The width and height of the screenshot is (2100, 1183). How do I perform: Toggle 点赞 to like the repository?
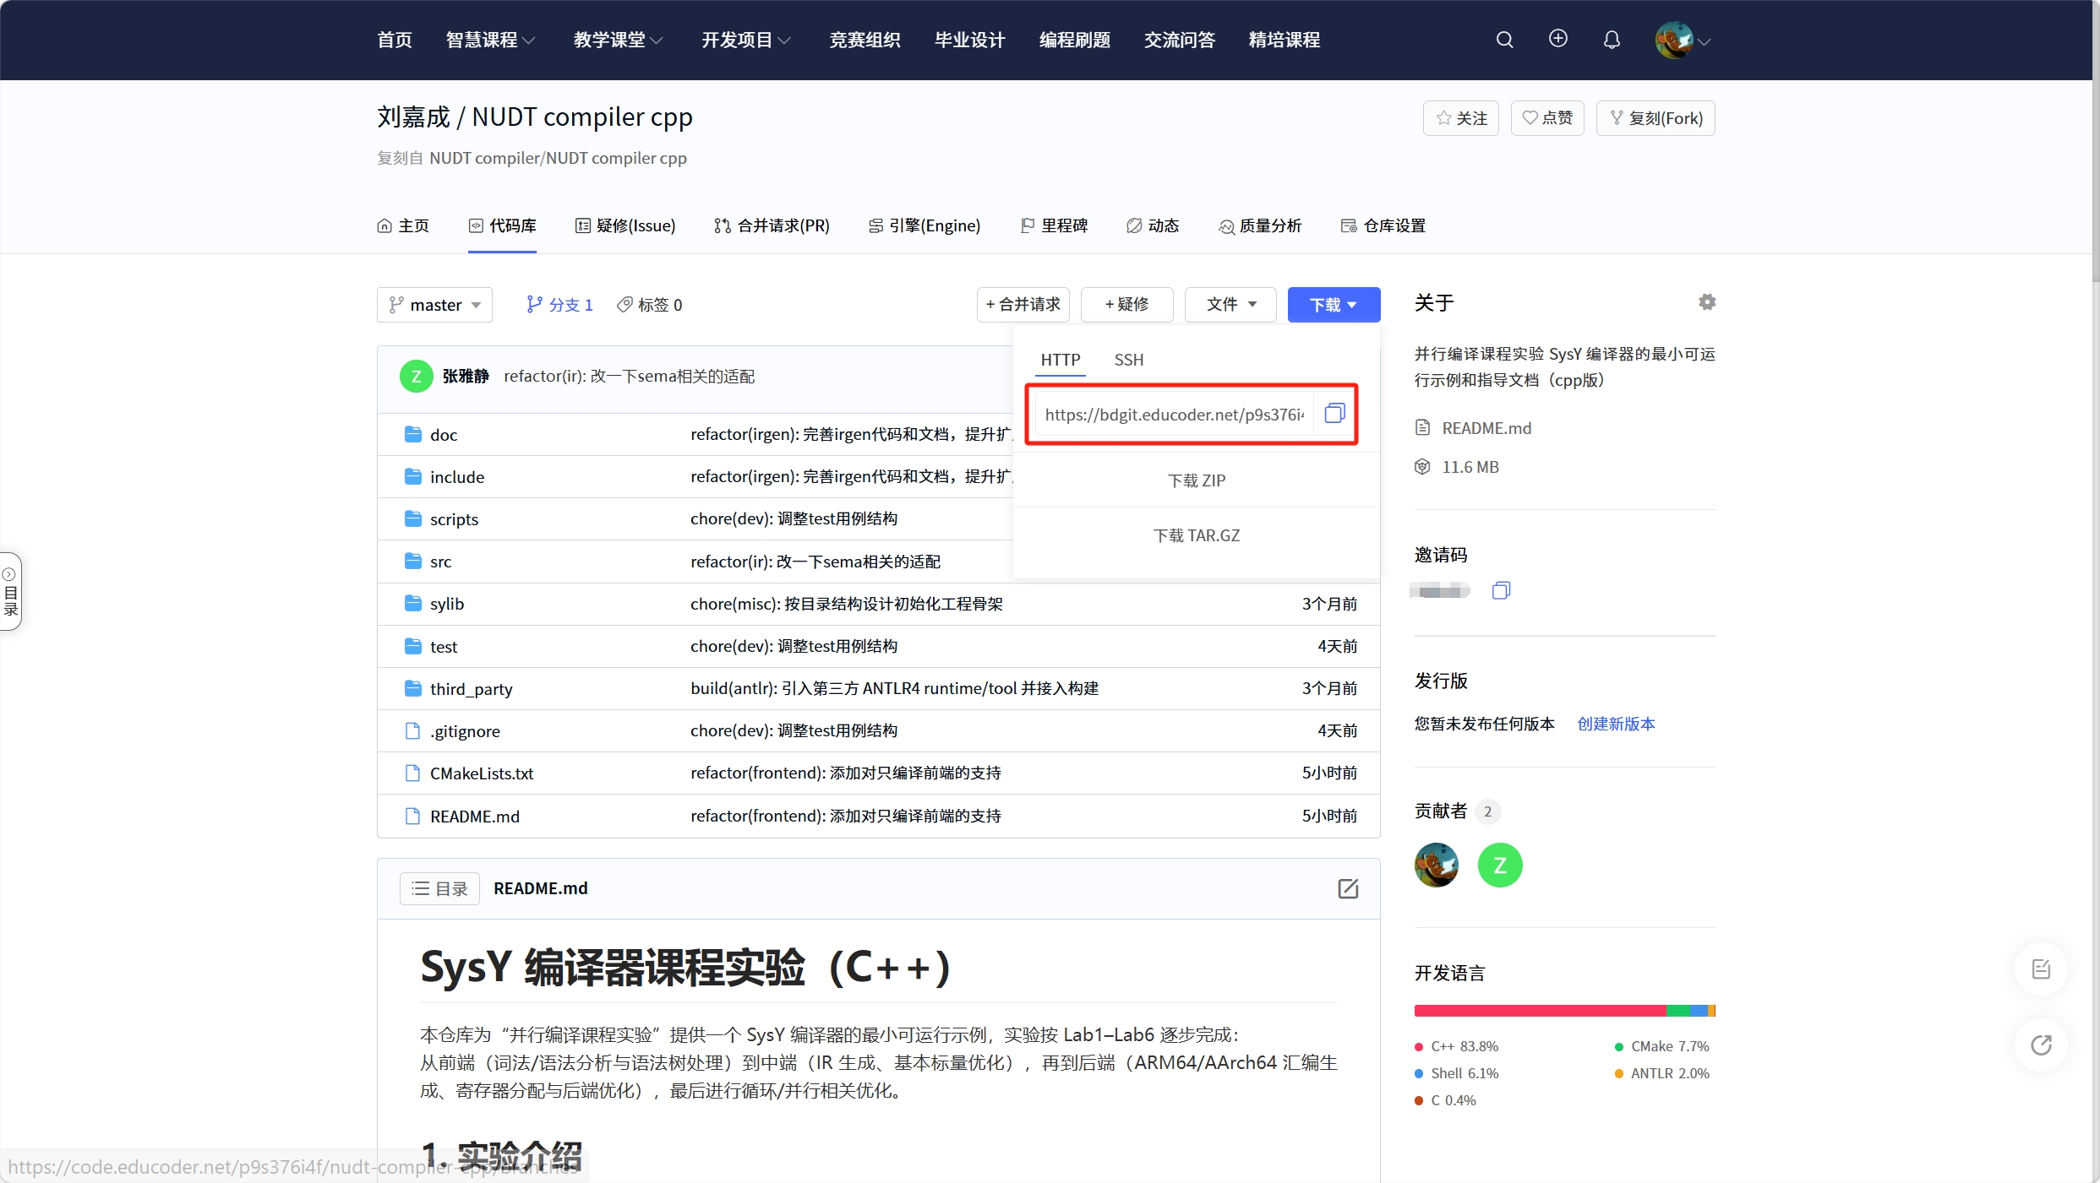[x=1546, y=117]
